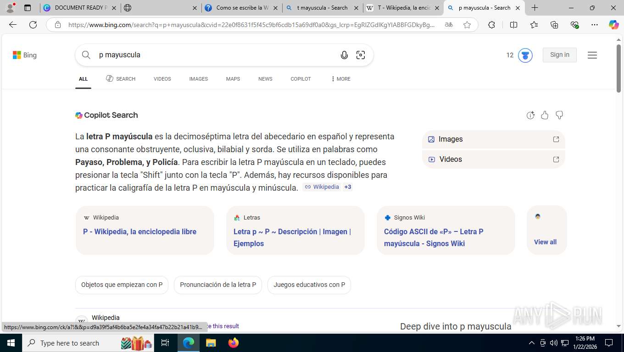The image size is (624, 352).
Task: Open Copilot sidebar icon
Action: (x=614, y=25)
